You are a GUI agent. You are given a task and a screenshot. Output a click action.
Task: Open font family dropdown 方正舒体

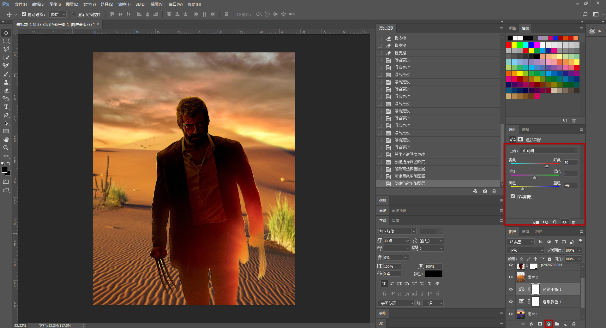pos(397,231)
